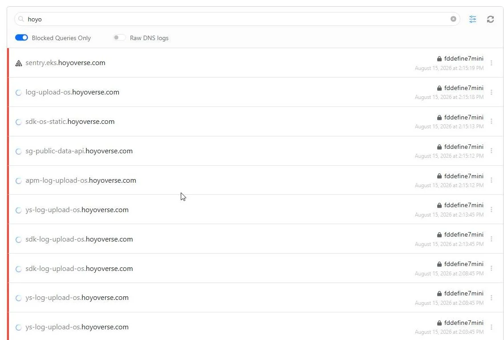Click favicon of ys-log-upload-os entry at 2:13:45 PM

pyautogui.click(x=19, y=210)
